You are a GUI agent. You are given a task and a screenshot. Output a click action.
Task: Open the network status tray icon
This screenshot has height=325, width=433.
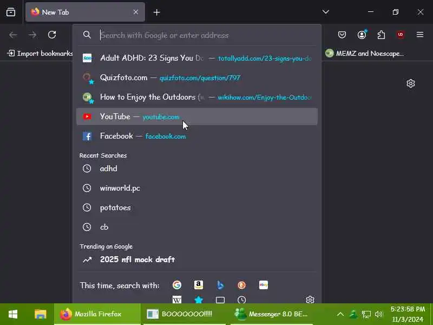click(x=366, y=314)
